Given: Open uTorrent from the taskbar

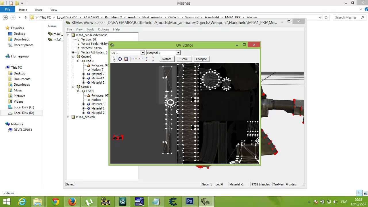Looking at the screenshot, I should pyautogui.click(x=89, y=202).
